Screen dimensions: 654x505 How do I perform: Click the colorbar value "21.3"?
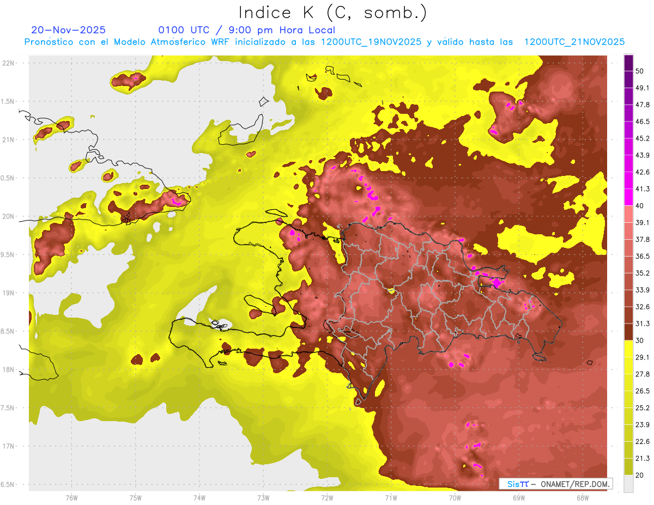[643, 459]
